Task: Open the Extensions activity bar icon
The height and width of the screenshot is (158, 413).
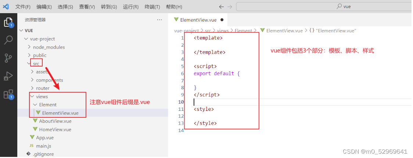Action: (x=8, y=94)
